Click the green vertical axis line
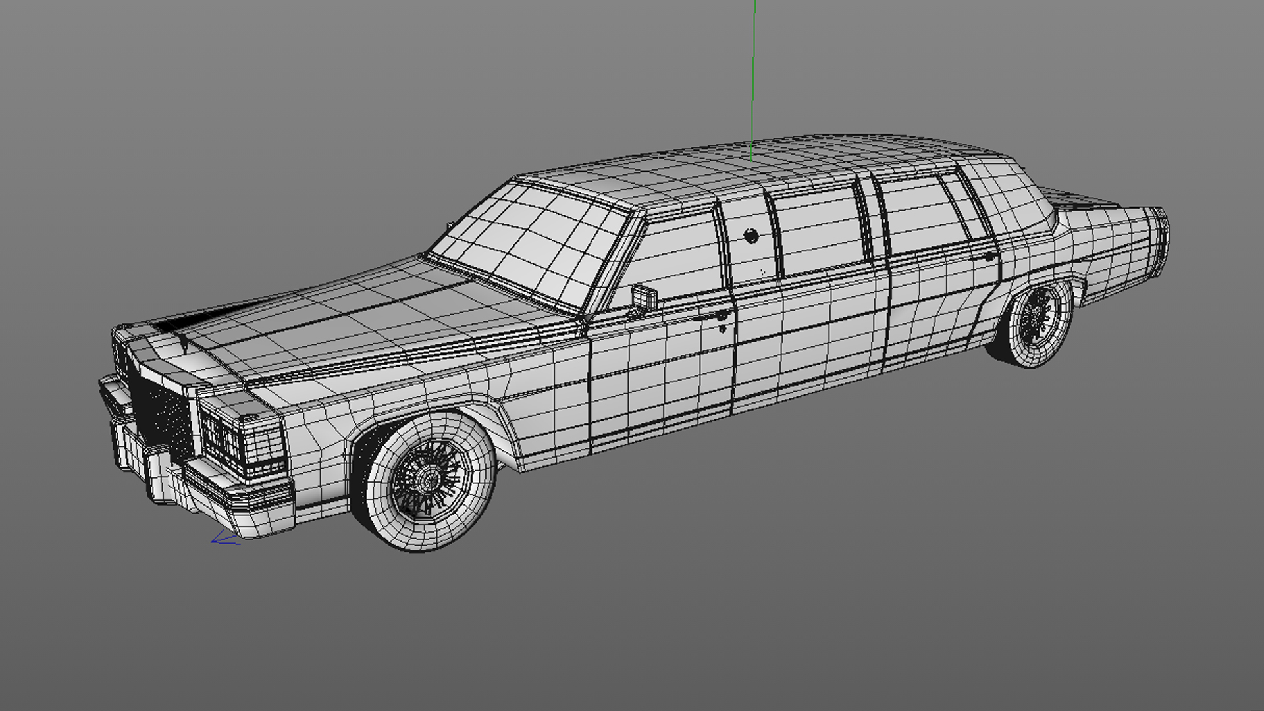 (x=753, y=80)
